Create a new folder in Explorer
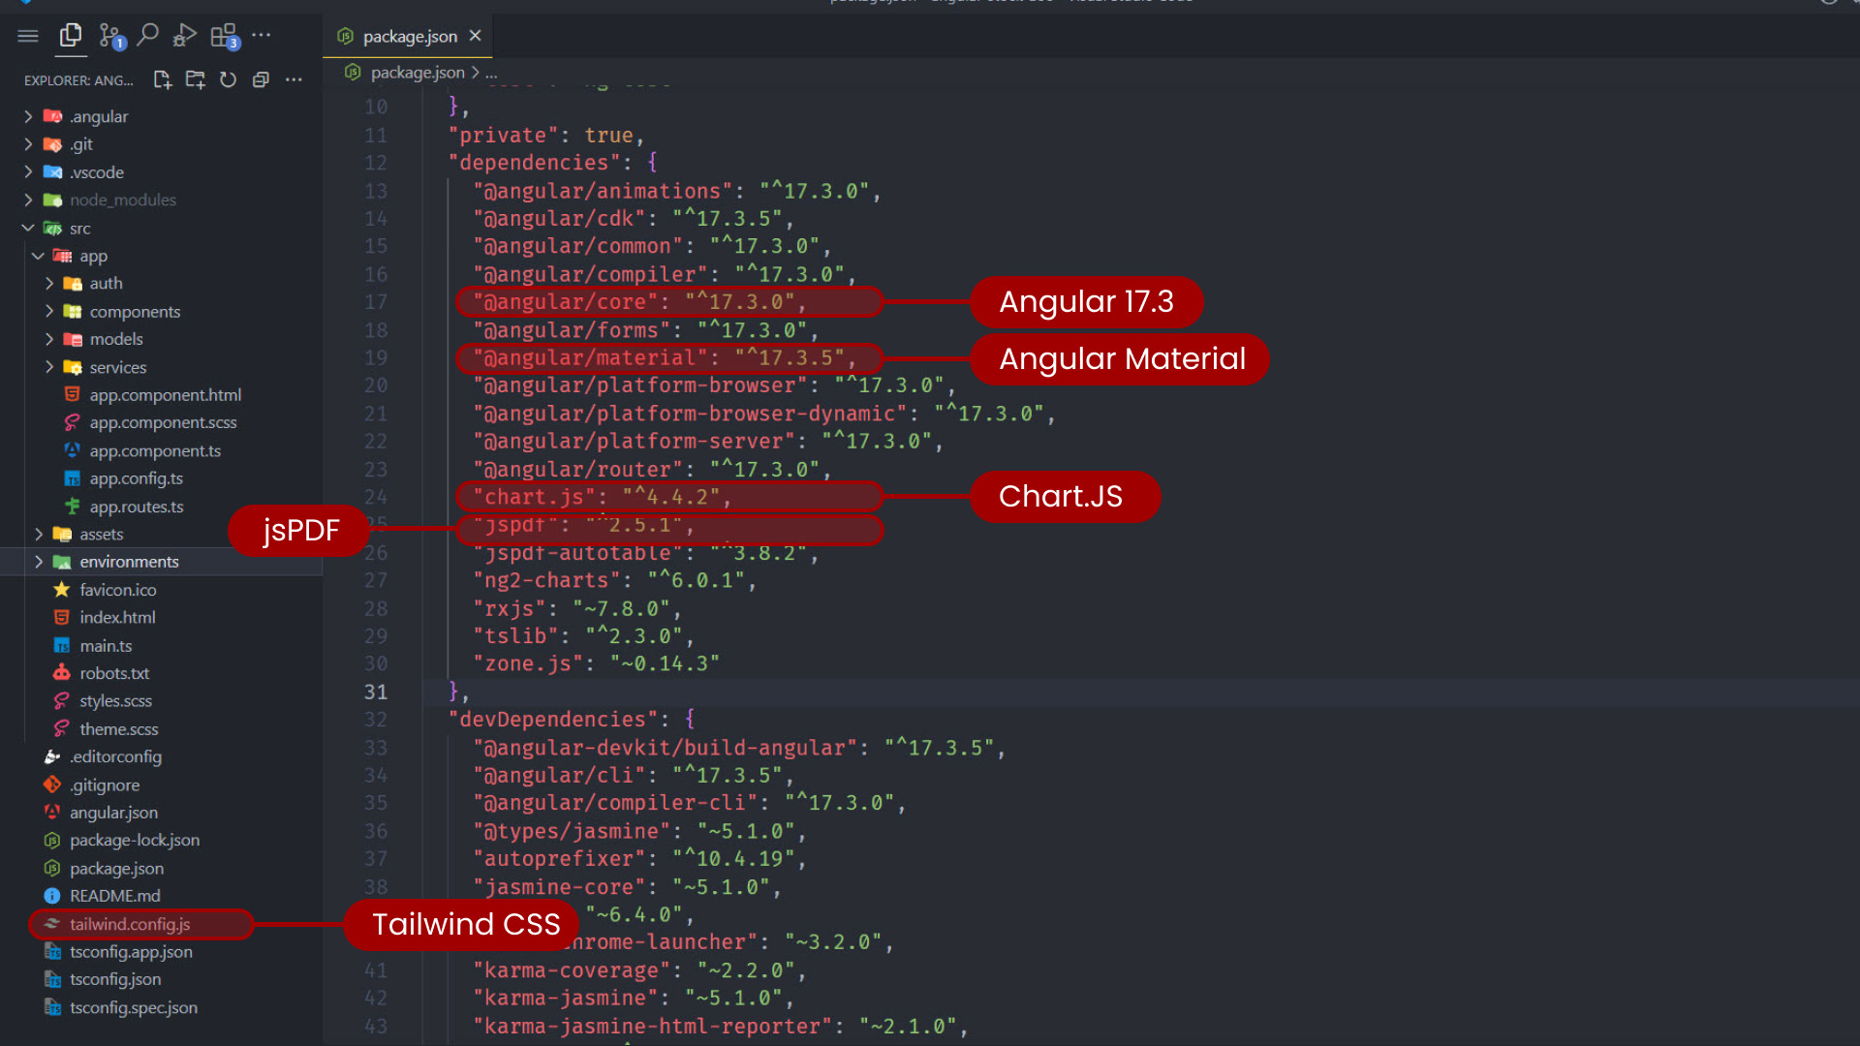This screenshot has height=1046, width=1860. pos(196,79)
